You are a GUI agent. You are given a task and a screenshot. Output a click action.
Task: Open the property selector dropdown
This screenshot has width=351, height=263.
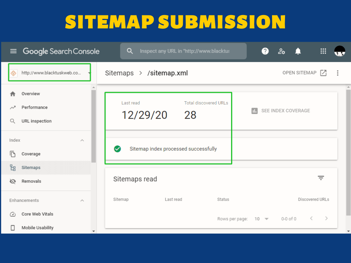49,73
